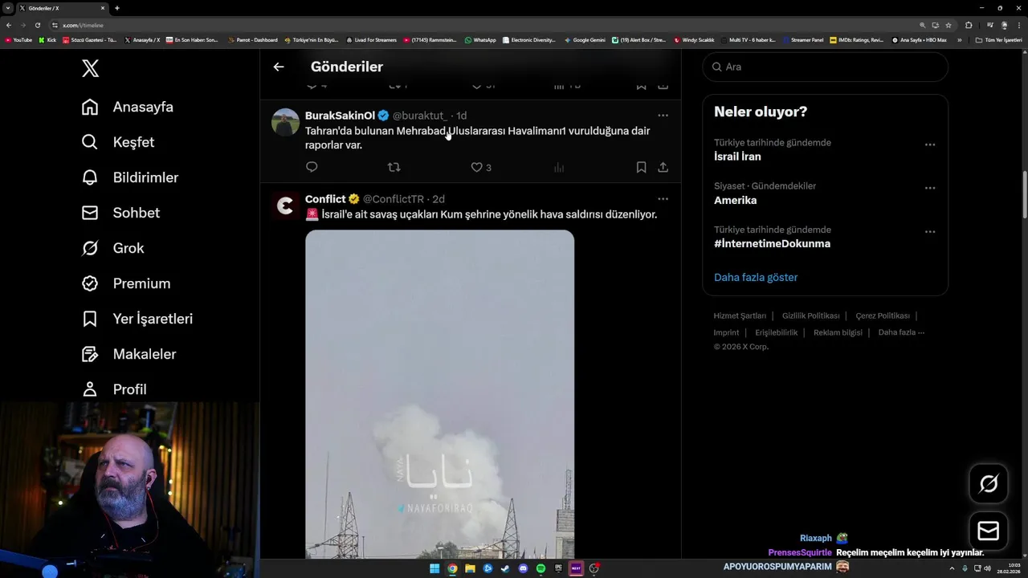Open Spotify from the taskbar
This screenshot has width=1028, height=578.
click(541, 568)
